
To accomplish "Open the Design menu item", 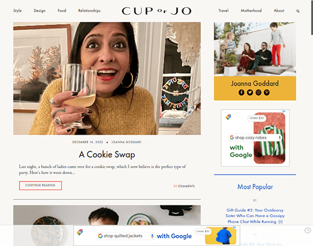I will coord(39,10).
